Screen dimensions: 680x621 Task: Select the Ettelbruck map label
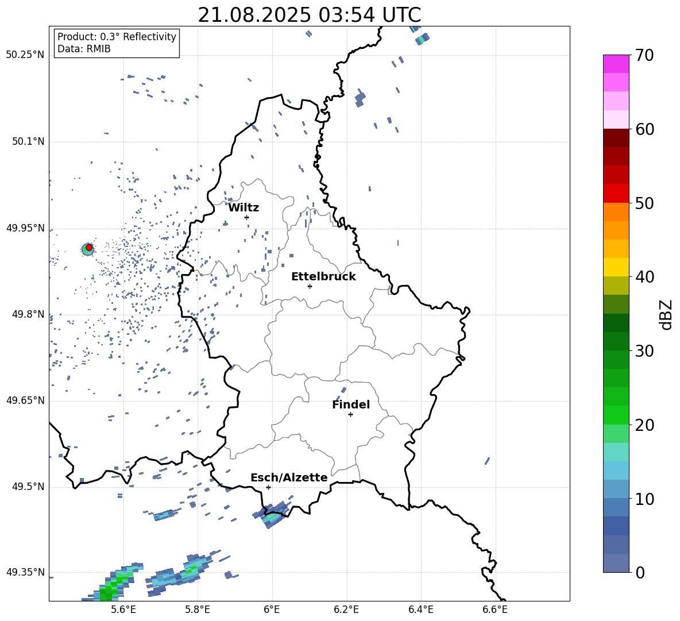323,277
